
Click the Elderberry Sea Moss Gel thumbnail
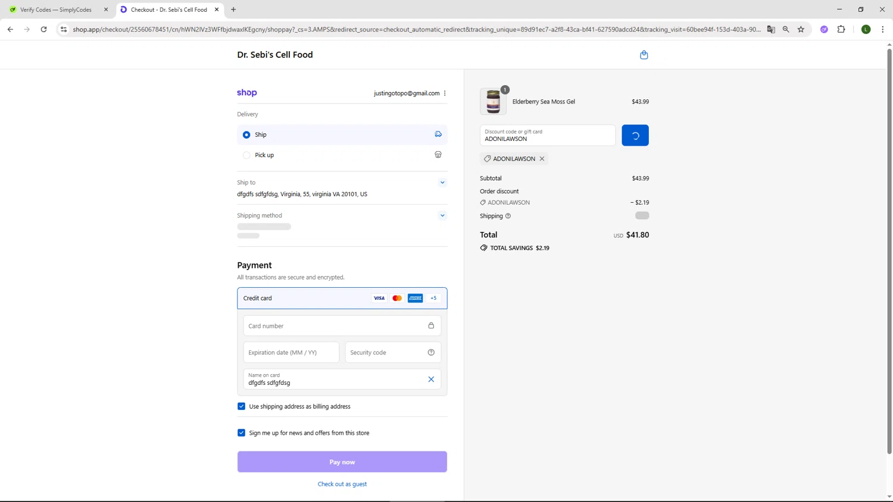(494, 102)
